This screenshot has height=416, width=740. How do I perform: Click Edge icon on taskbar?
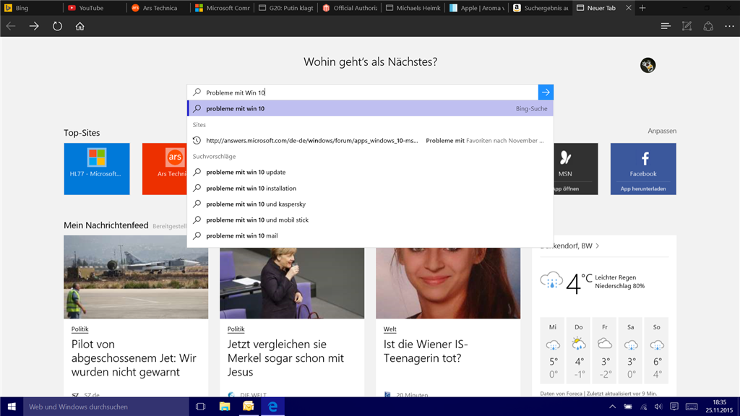[272, 407]
